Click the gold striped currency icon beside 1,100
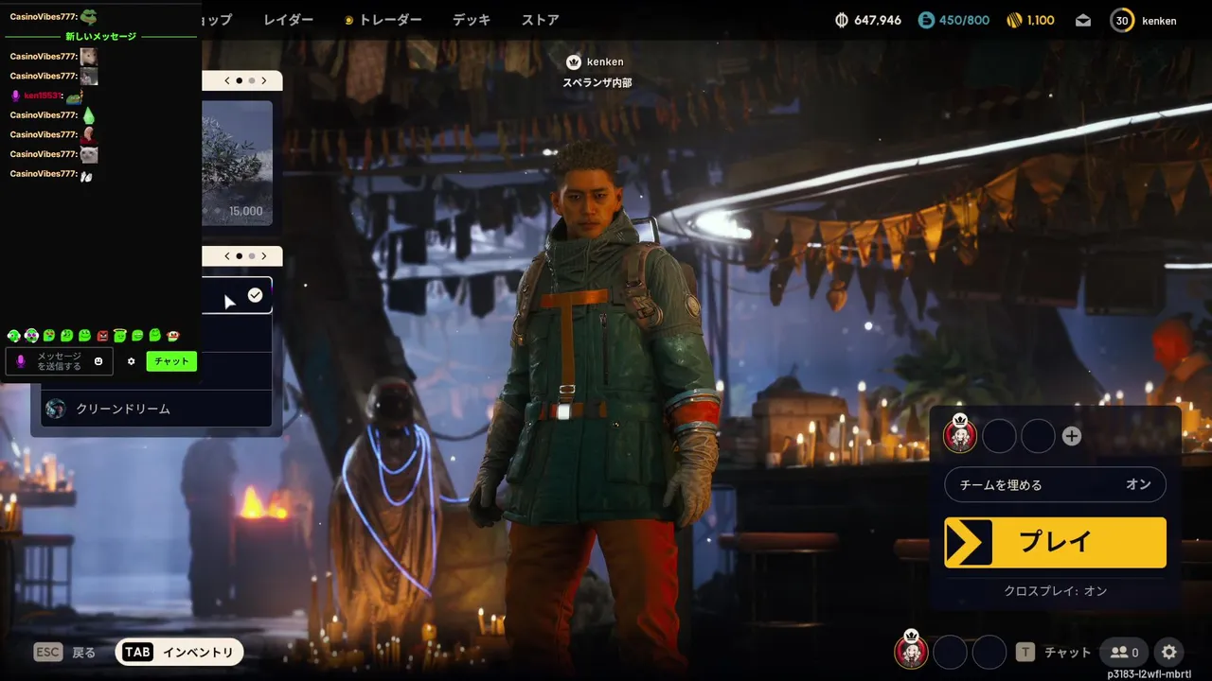 click(x=1014, y=20)
